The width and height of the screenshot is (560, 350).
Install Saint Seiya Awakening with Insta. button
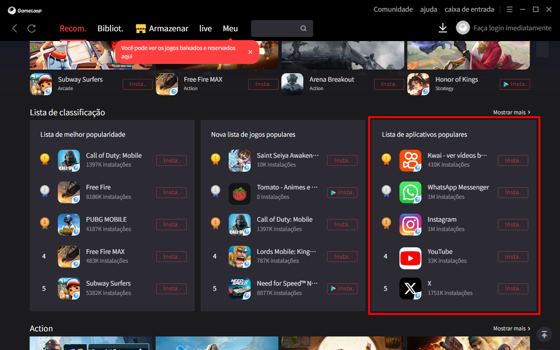click(342, 161)
